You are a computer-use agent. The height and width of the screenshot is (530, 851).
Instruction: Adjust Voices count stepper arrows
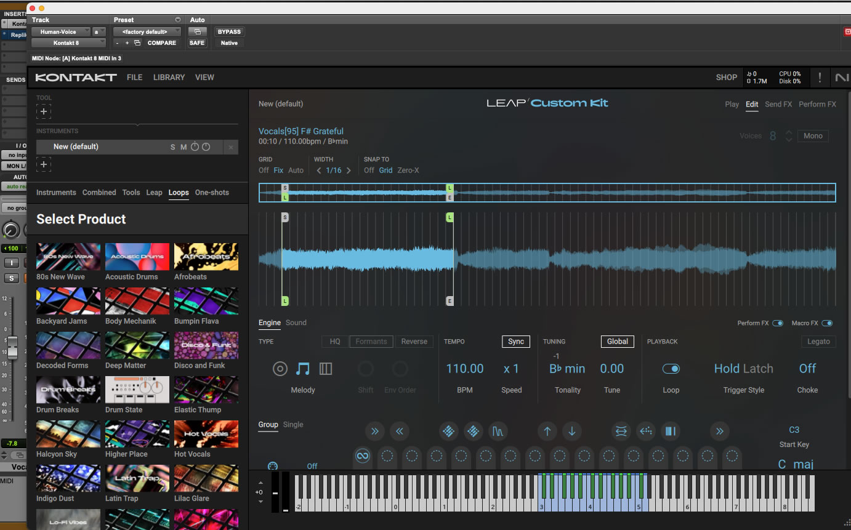(789, 136)
